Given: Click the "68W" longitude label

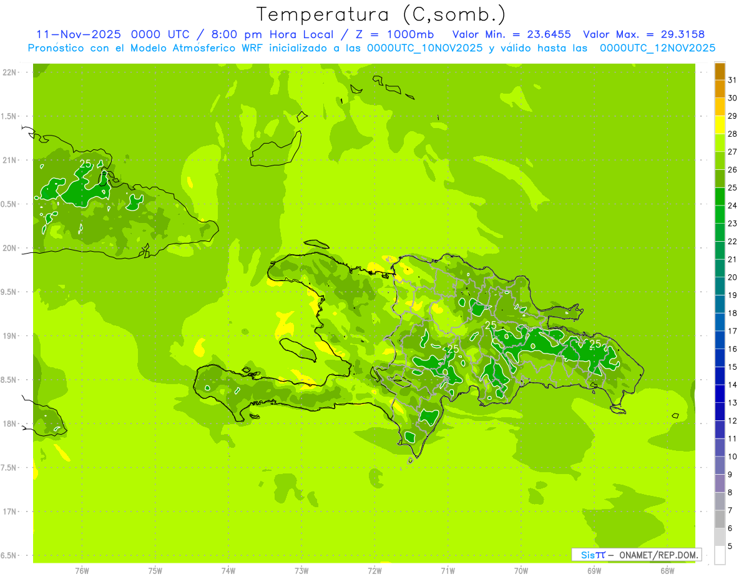Looking at the screenshot, I should pos(667,571).
